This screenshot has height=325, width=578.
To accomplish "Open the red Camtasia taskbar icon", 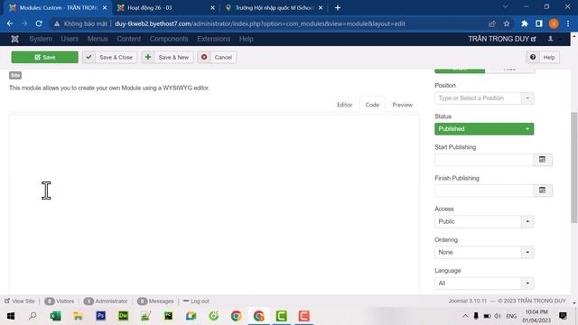I will point(303,316).
